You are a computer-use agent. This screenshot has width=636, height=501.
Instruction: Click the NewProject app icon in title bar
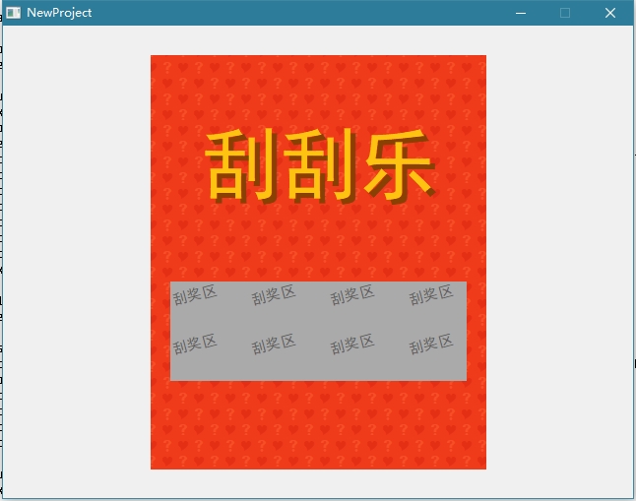[x=14, y=13]
